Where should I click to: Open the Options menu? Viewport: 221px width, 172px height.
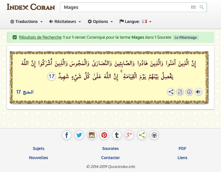pyautogui.click(x=100, y=21)
